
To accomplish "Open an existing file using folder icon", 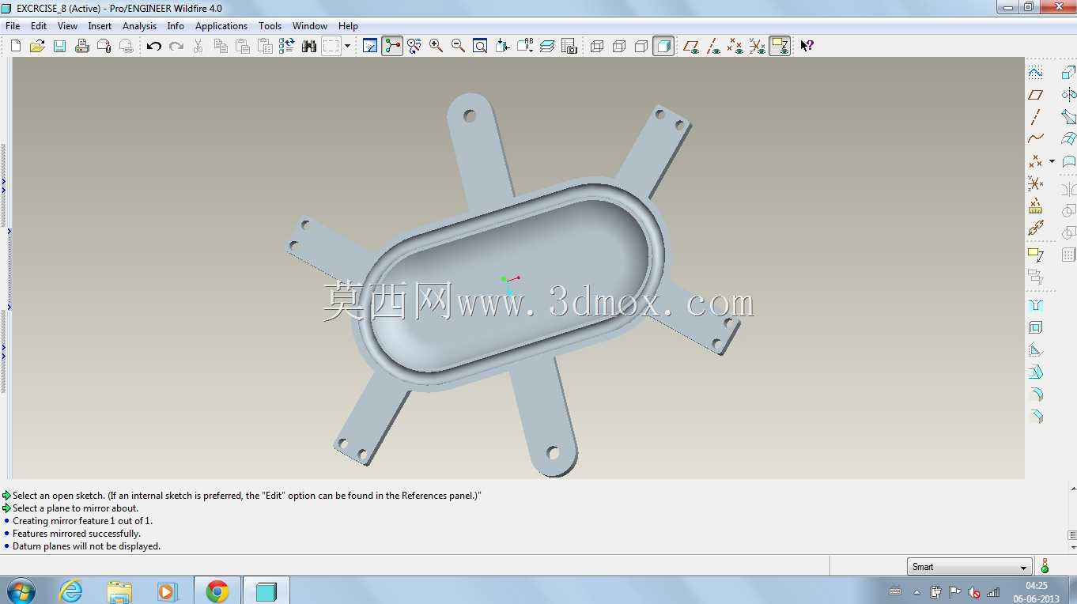I will coord(37,46).
